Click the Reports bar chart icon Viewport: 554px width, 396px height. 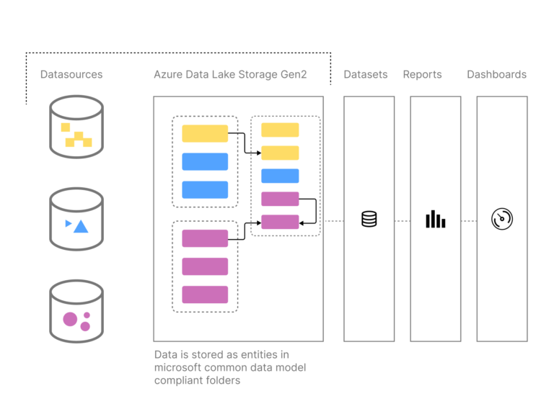point(435,219)
